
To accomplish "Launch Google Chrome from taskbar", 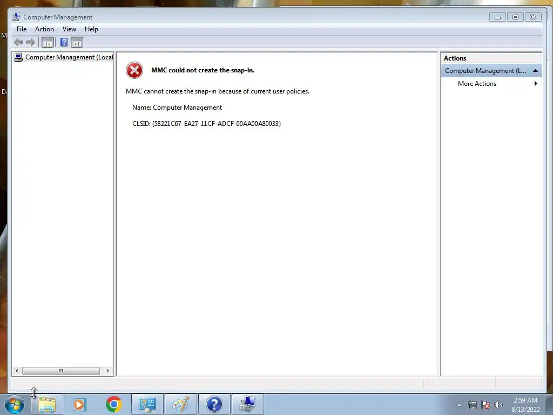I will [113, 404].
